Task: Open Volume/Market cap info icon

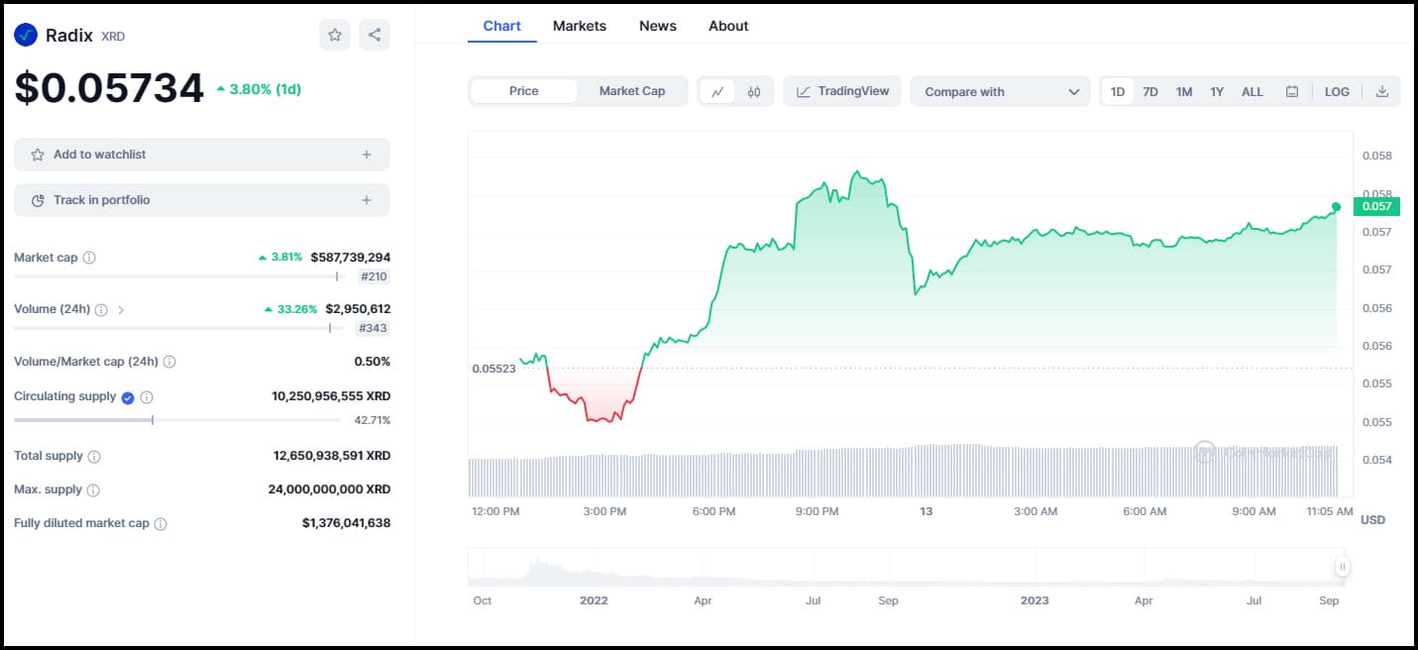Action: point(169,362)
